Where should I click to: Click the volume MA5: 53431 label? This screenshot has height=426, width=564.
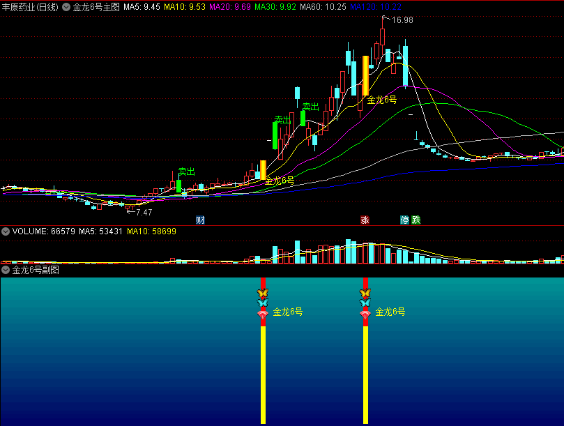[x=100, y=231]
